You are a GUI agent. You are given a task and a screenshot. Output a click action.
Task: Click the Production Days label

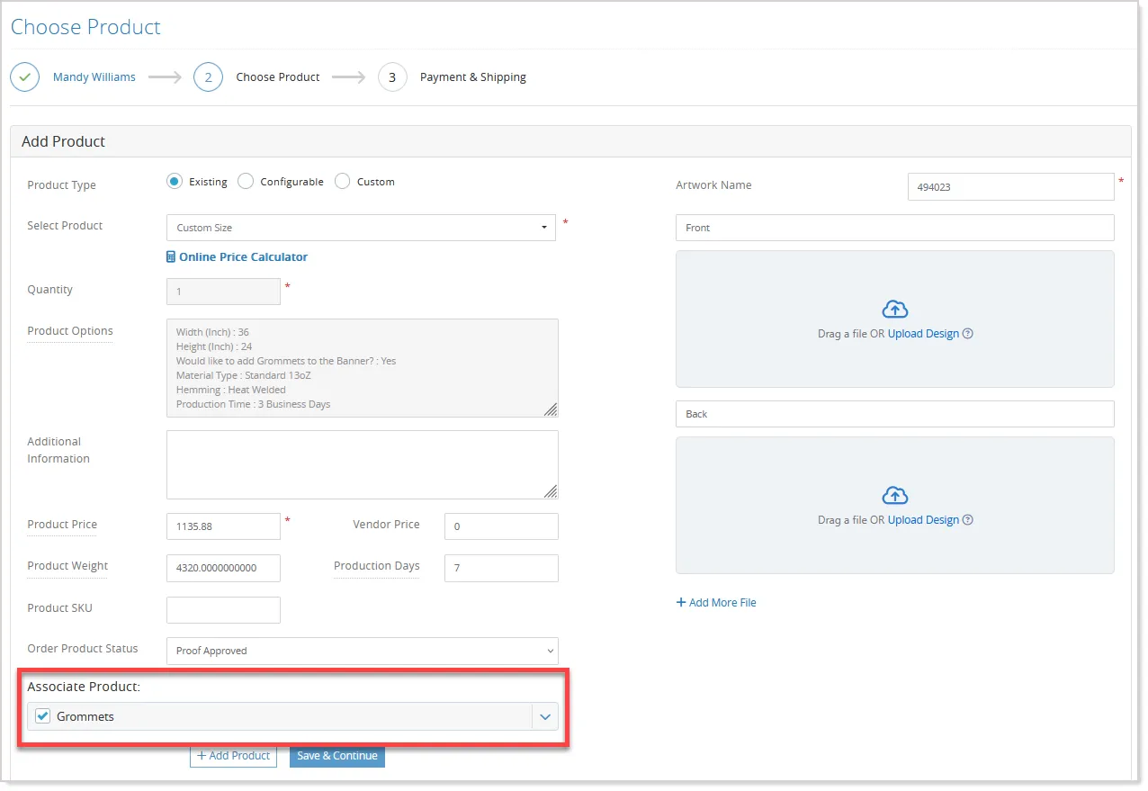(x=377, y=566)
